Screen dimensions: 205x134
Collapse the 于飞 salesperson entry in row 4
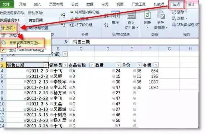pyautogui.click(x=52, y=71)
